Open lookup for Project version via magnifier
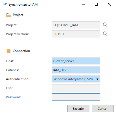 [x=105, y=34]
